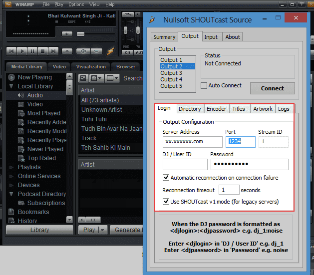
Task: Click the Server Address field
Action: (x=193, y=142)
